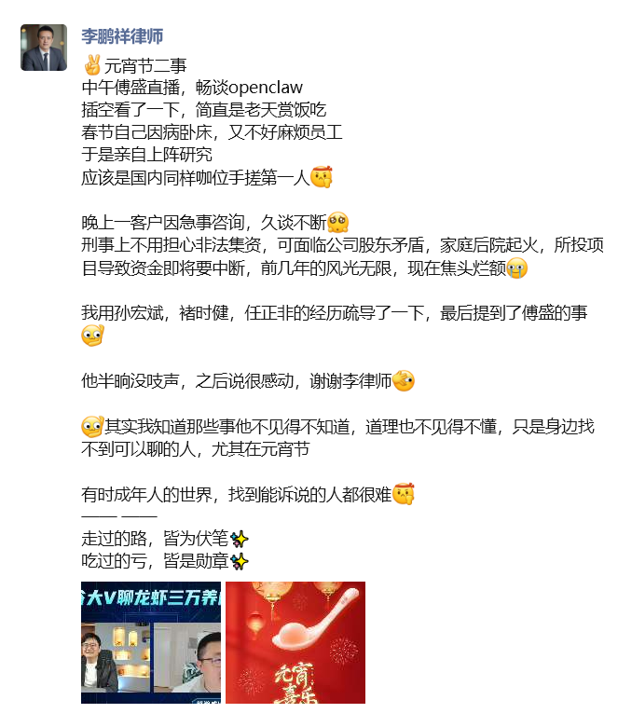Open 李鹏祥律师's profile avatar photo
The width and height of the screenshot is (618, 727).
[x=44, y=48]
